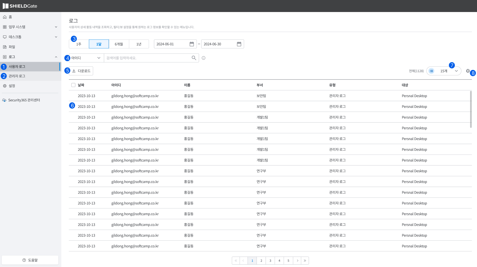This screenshot has width=477, height=267.
Task: Select the 1년 period tab
Action: click(139, 44)
